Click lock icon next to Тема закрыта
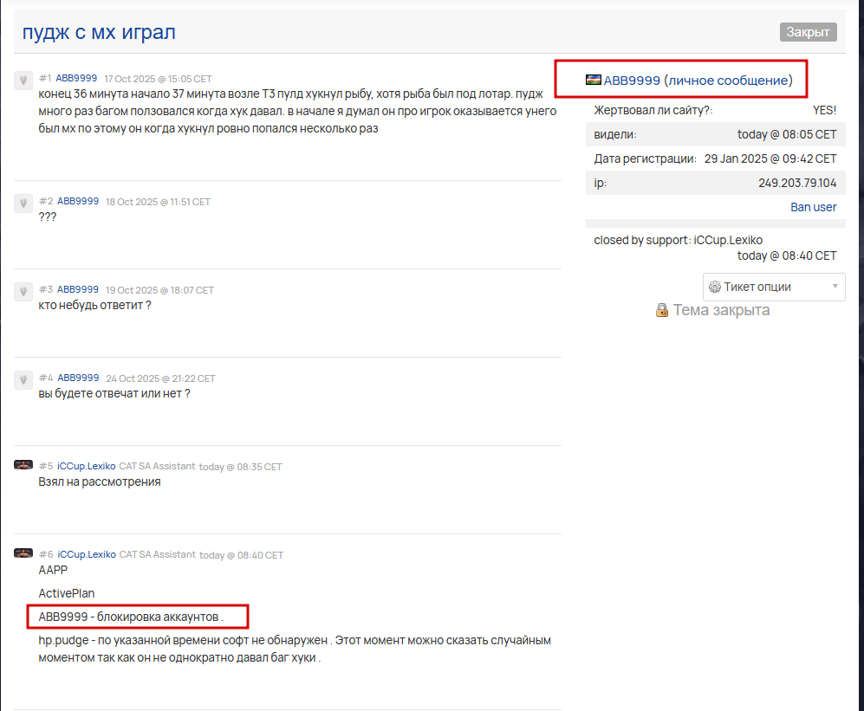 pos(662,310)
